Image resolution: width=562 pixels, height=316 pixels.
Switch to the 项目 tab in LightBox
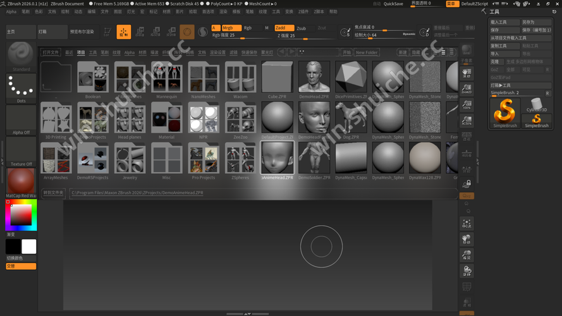(x=81, y=52)
